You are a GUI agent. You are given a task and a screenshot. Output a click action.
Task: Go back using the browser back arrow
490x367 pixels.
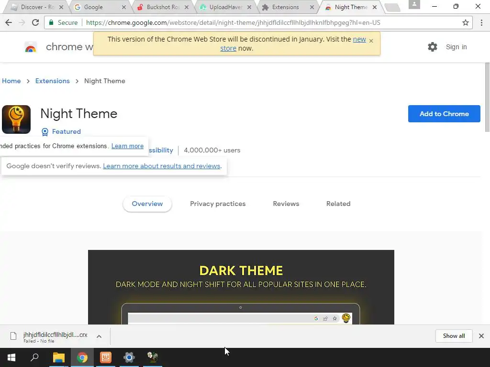click(x=9, y=22)
